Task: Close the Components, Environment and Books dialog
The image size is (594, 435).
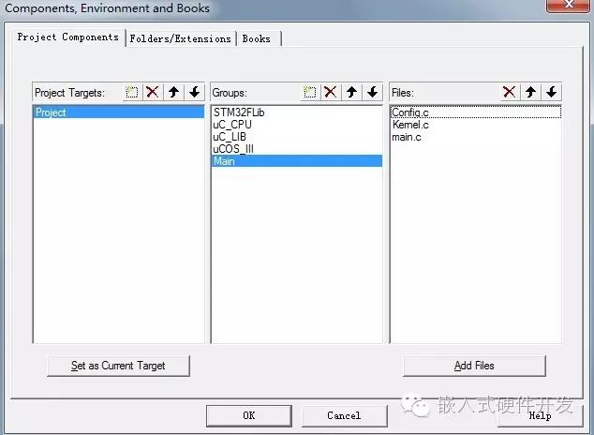Action: pos(568,6)
